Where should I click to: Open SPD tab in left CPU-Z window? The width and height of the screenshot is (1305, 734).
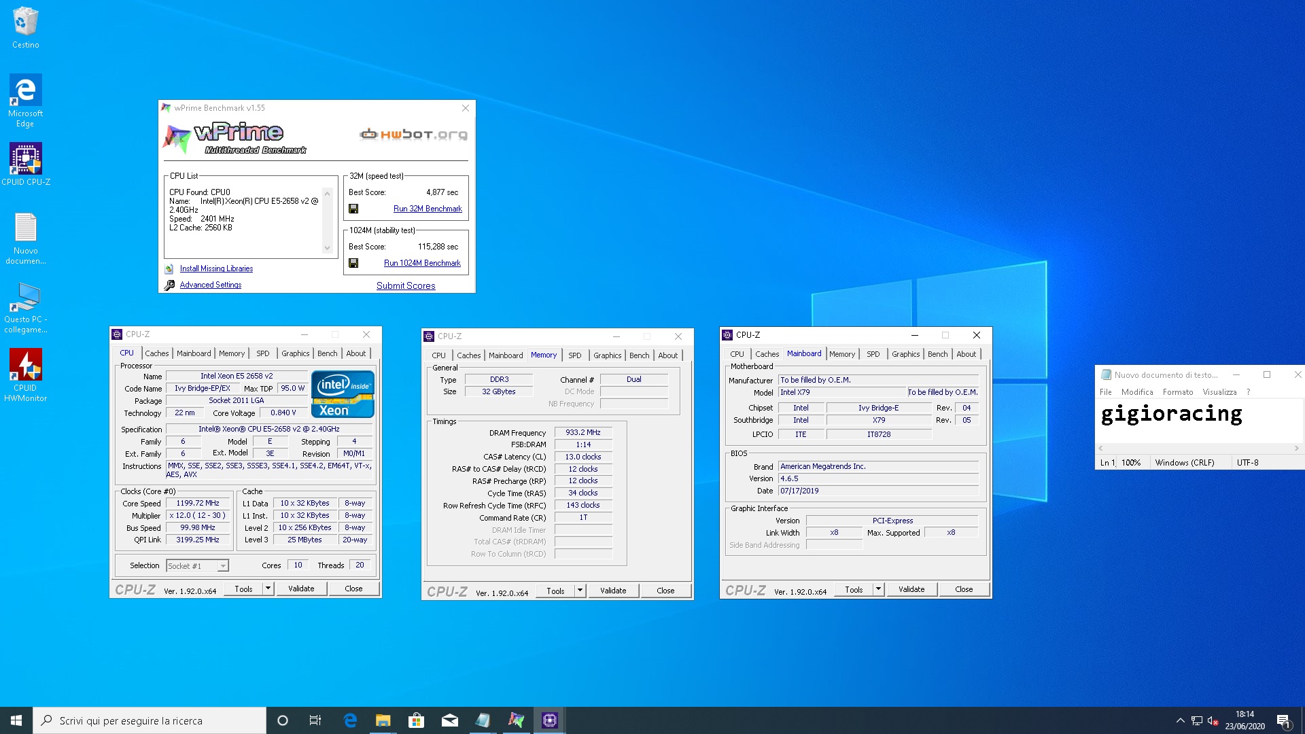262,353
